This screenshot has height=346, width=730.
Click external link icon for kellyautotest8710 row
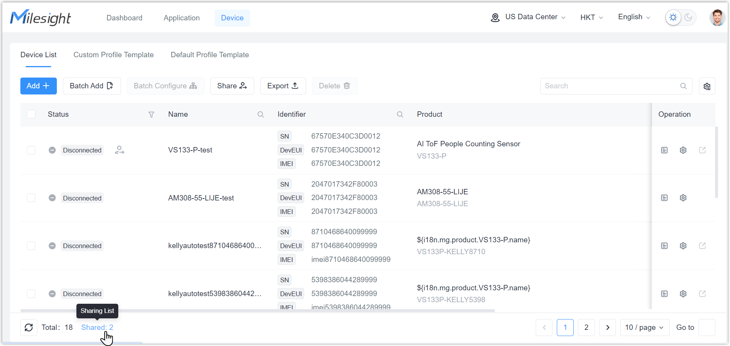tap(702, 246)
